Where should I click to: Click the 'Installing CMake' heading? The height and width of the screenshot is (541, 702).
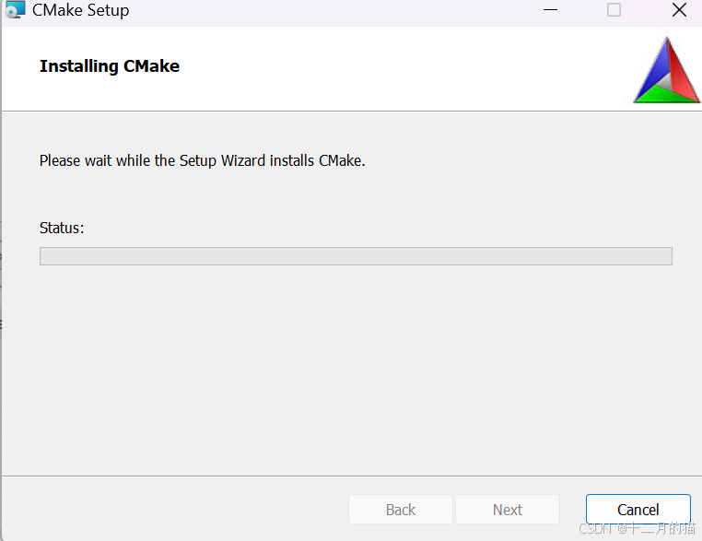tap(110, 66)
